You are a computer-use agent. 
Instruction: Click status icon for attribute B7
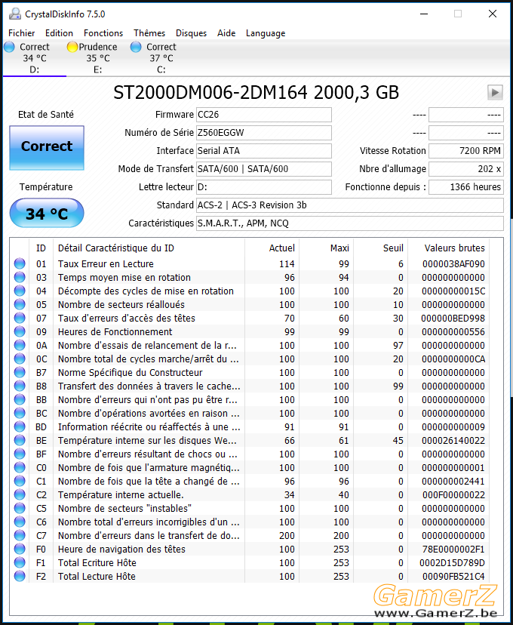(x=20, y=372)
